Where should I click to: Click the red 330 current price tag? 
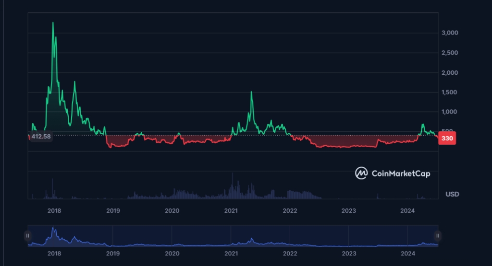pos(447,139)
